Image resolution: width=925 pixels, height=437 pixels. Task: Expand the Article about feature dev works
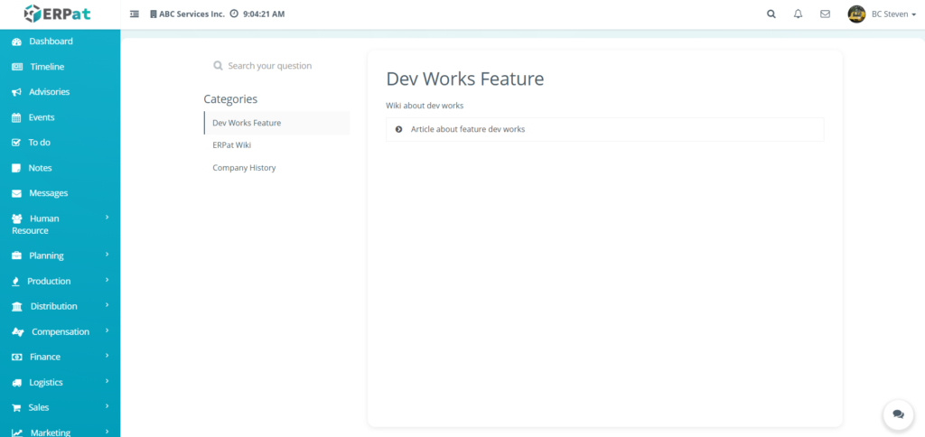point(467,129)
